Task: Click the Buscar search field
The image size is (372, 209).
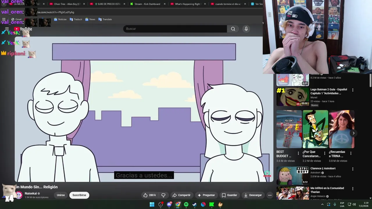Action: point(175,29)
